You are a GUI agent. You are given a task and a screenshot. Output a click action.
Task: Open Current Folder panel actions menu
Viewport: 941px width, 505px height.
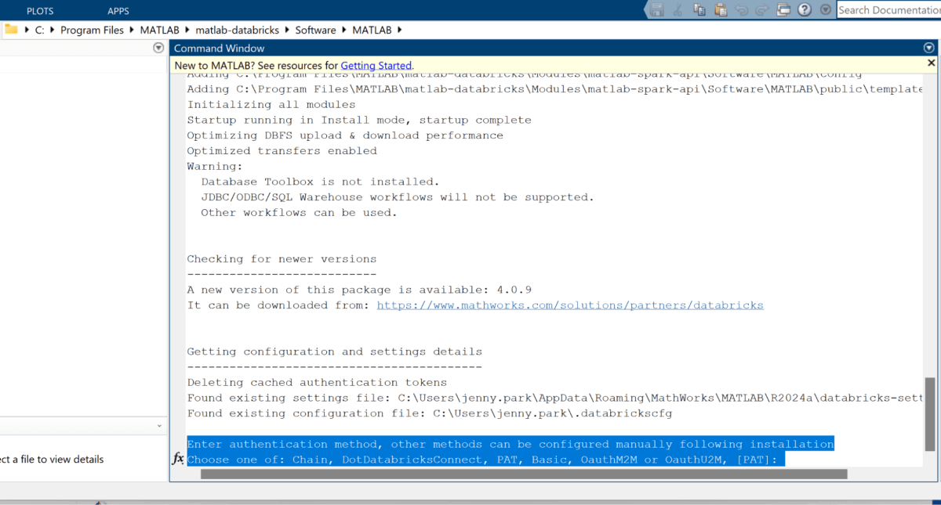(x=158, y=48)
